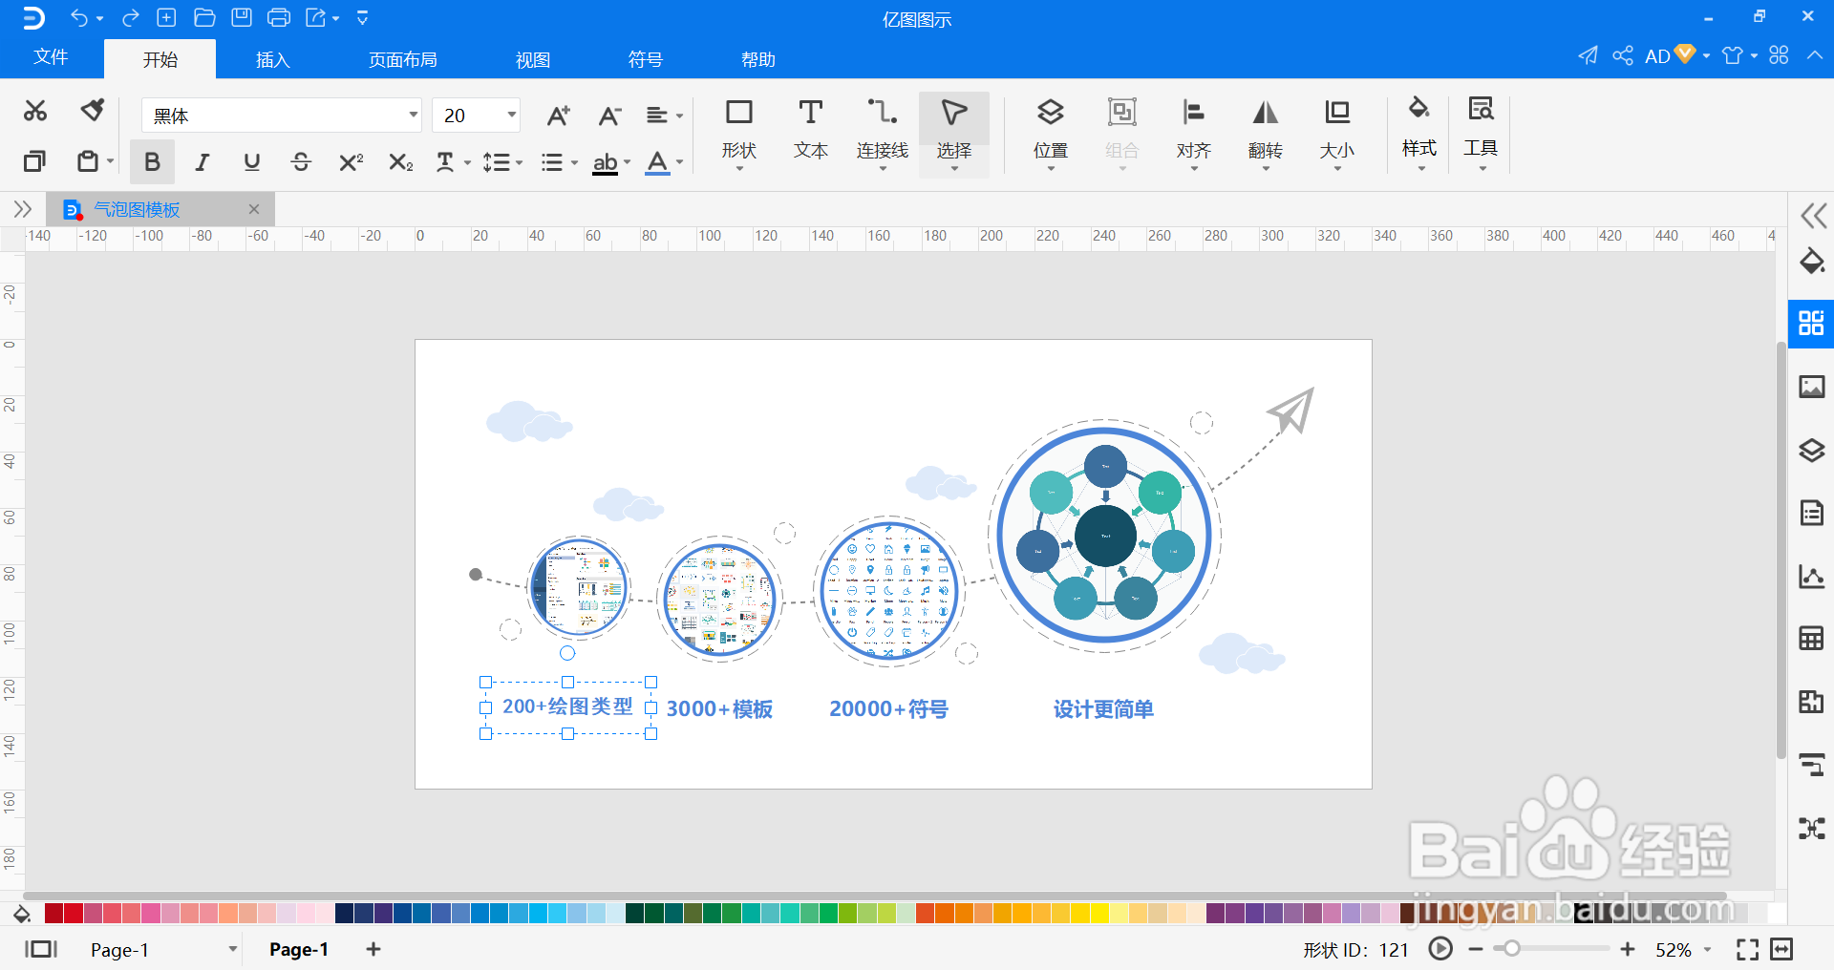Viewport: 1834px width, 970px height.
Task: Click the zoom slider handle
Action: (1512, 949)
